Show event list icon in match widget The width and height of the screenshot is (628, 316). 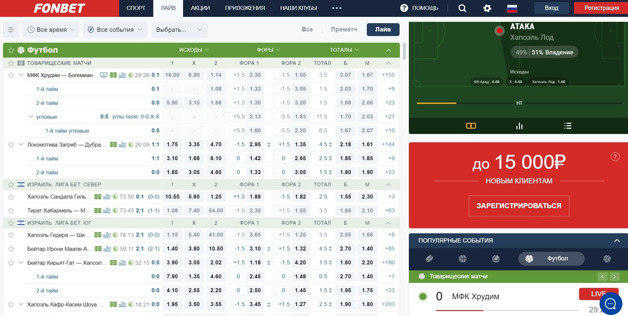[x=568, y=126]
